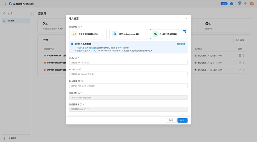Viewport: 257px width, 142px height.
Task: Click help icon next to 资源名称
Action: (79, 93)
